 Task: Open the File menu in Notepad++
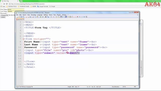pos(17,15)
